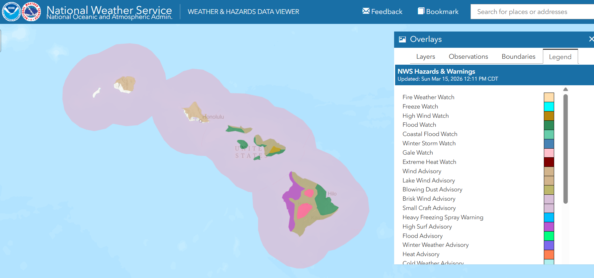Viewport: 594px width, 278px height.
Task: Click the Heavy Freezing Spray Warning text
Action: click(443, 217)
